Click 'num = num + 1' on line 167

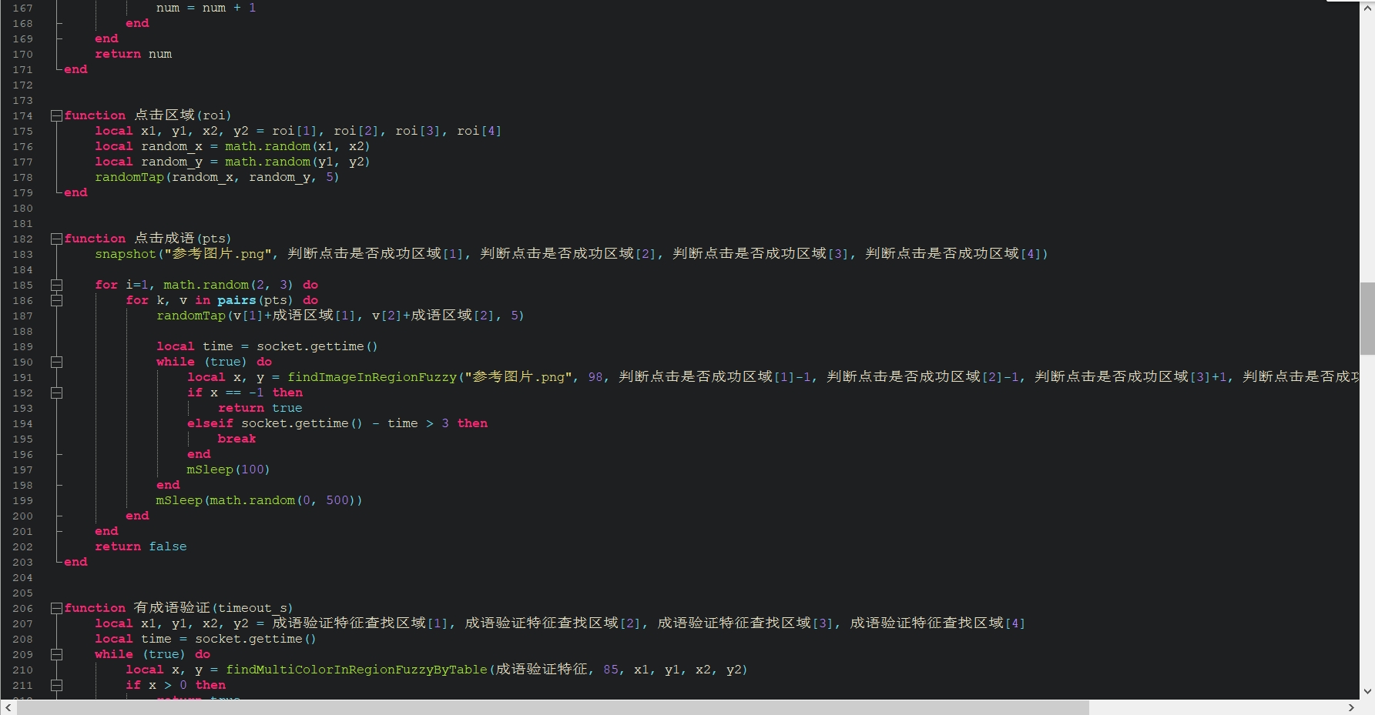[206, 8]
